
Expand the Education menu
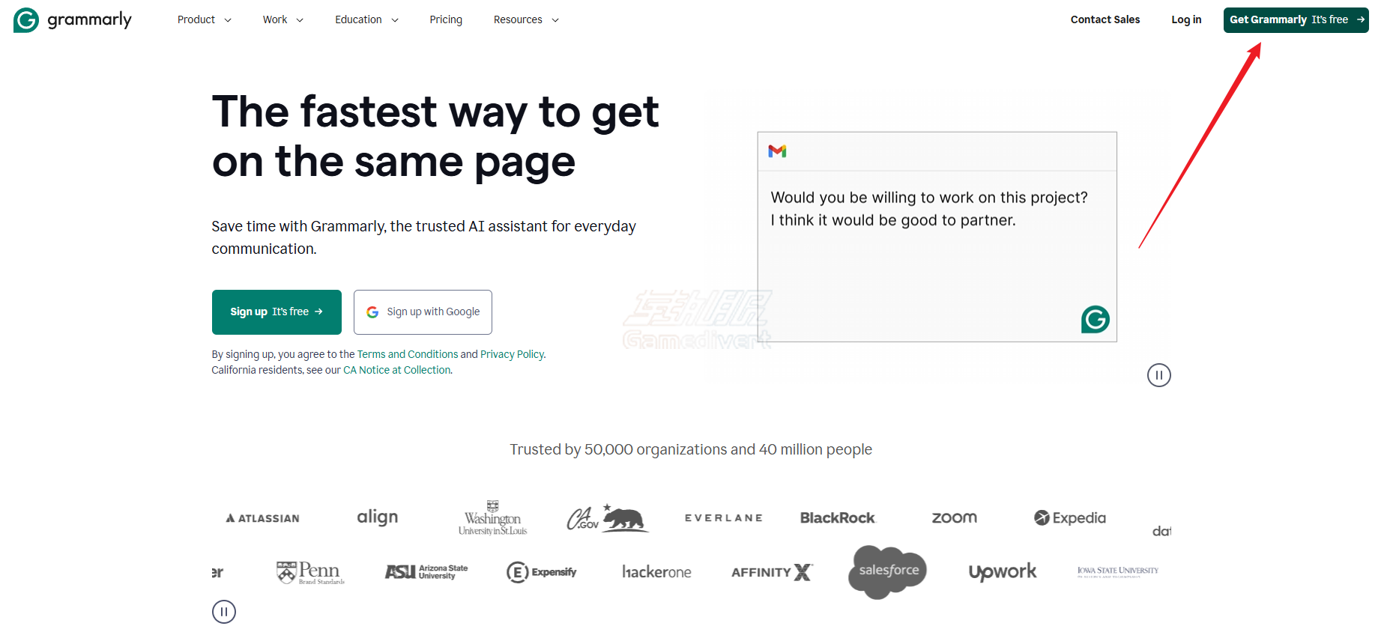click(x=366, y=20)
